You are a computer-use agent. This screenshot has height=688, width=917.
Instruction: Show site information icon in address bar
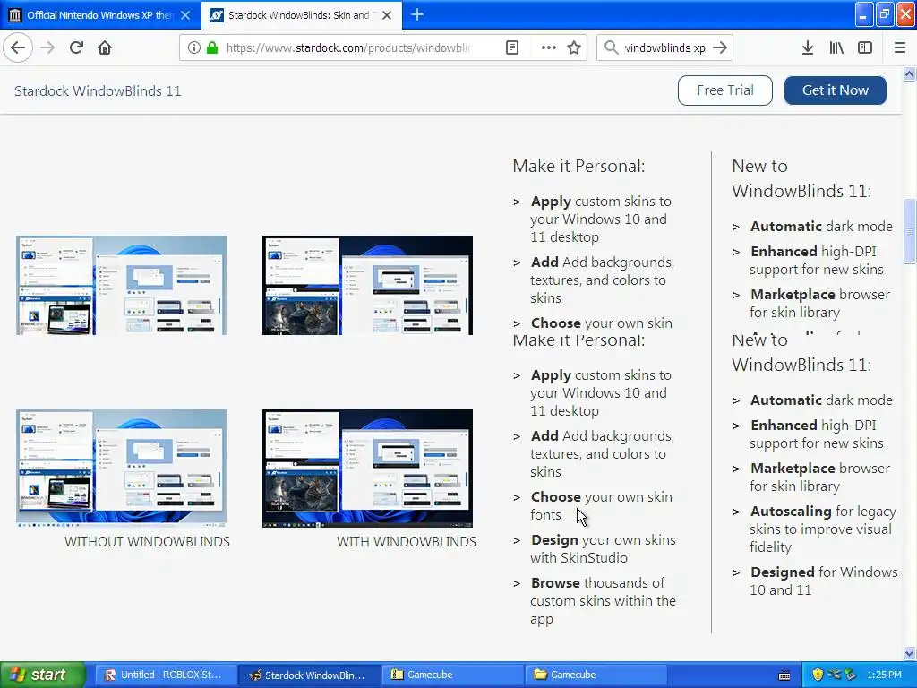(194, 47)
